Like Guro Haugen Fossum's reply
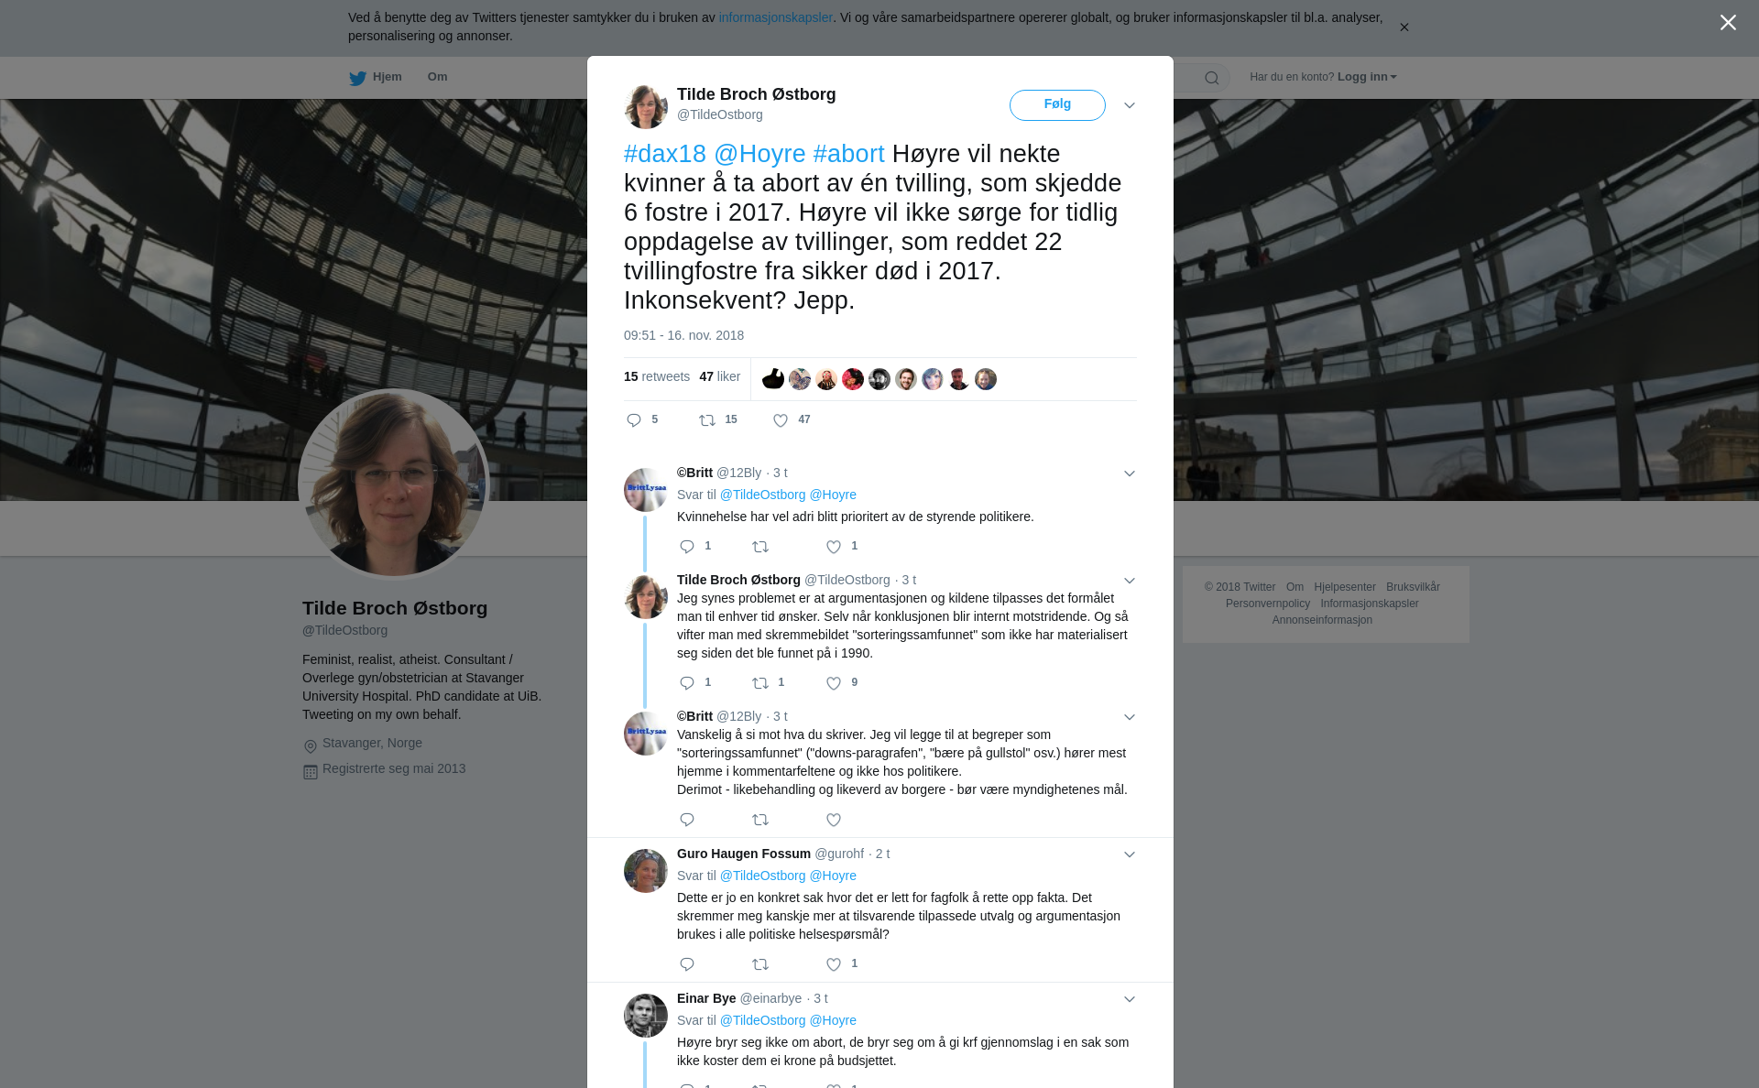 click(x=834, y=964)
